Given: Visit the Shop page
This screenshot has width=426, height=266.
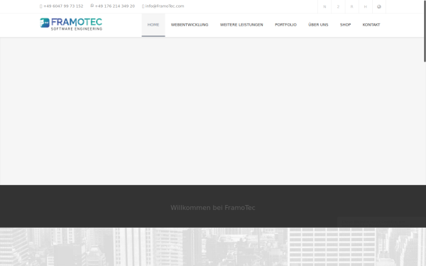Looking at the screenshot, I should [x=345, y=25].
